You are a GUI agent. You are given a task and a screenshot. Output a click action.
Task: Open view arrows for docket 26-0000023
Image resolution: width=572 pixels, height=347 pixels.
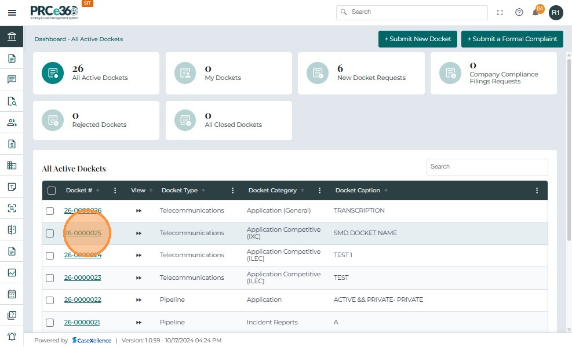click(x=139, y=278)
